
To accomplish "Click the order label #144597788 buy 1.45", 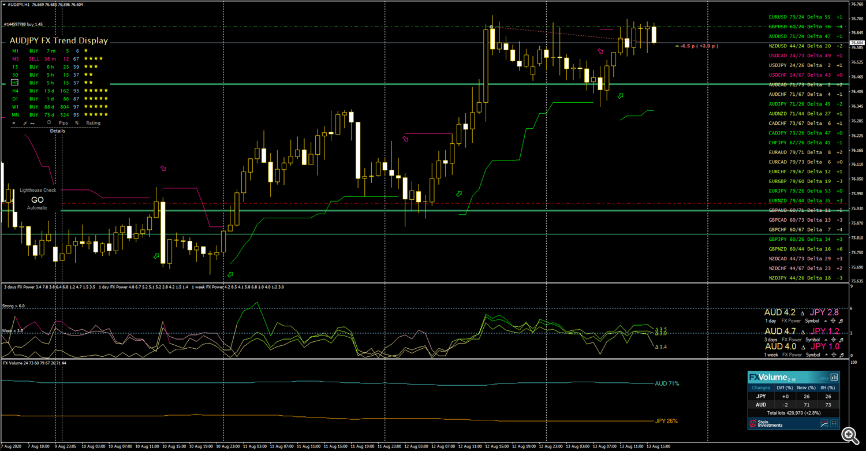I will tap(24, 25).
